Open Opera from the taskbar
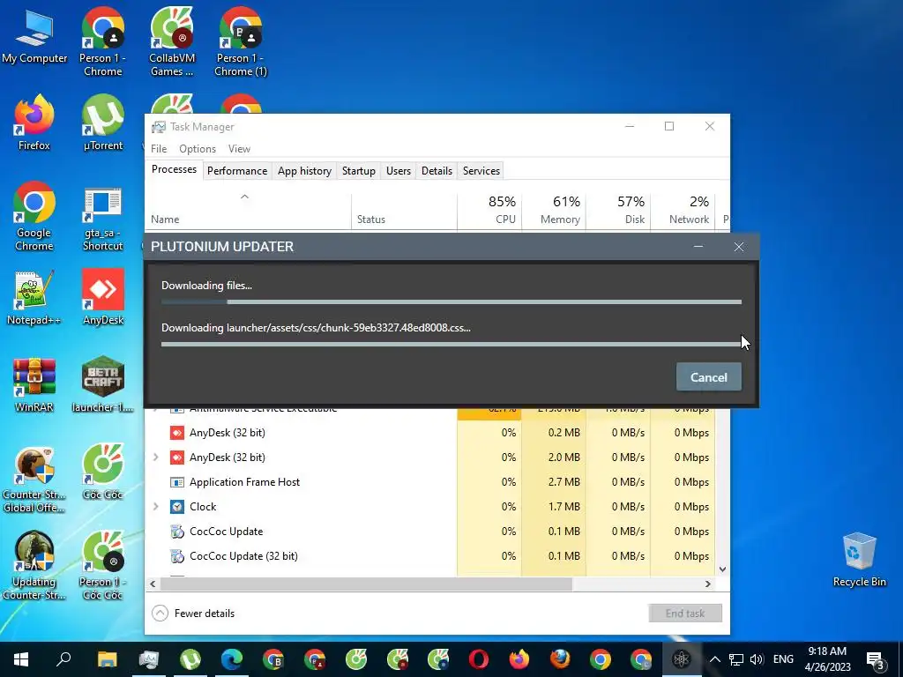Screen dimensions: 903x677 point(478,659)
